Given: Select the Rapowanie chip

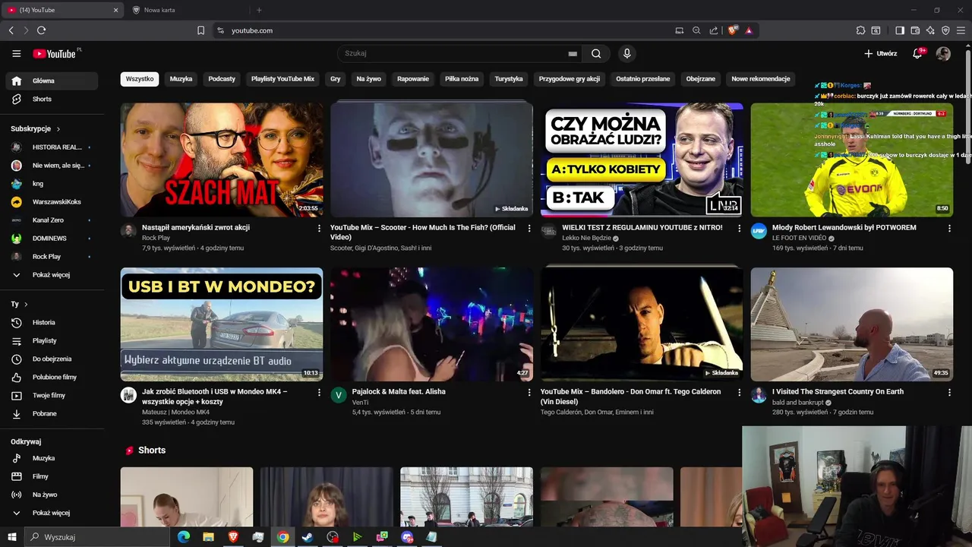Looking at the screenshot, I should coord(413,79).
